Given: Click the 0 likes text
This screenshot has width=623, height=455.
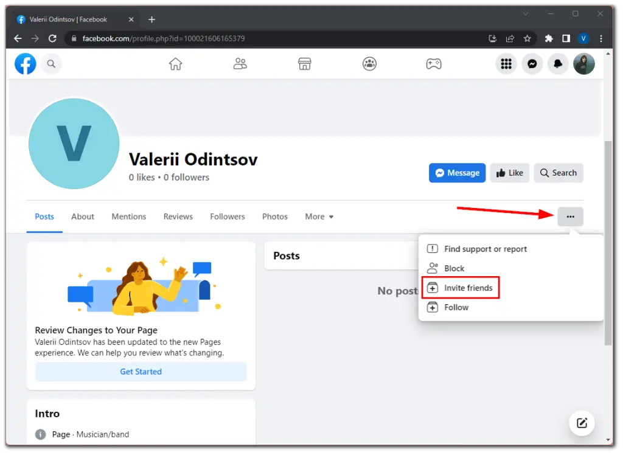Looking at the screenshot, I should coord(142,177).
